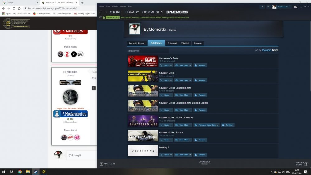Open the Wishlist tab
This screenshot has width=311, height=175.
coord(185,43)
